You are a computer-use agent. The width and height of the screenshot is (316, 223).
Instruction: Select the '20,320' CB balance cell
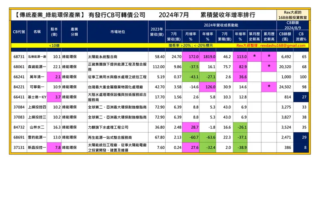(x=285, y=67)
